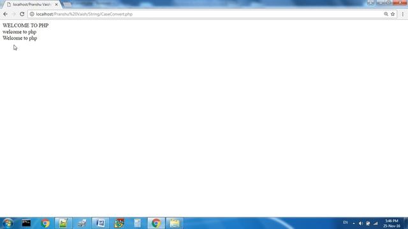Bookmark this page with the star icon
Image resolution: width=408 pixels, height=229 pixels.
click(393, 14)
